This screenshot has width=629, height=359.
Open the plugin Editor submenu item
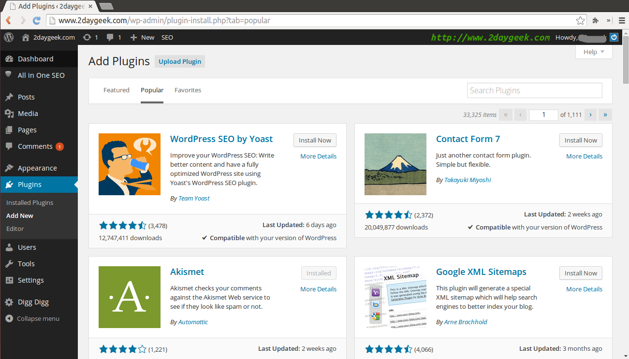click(15, 229)
